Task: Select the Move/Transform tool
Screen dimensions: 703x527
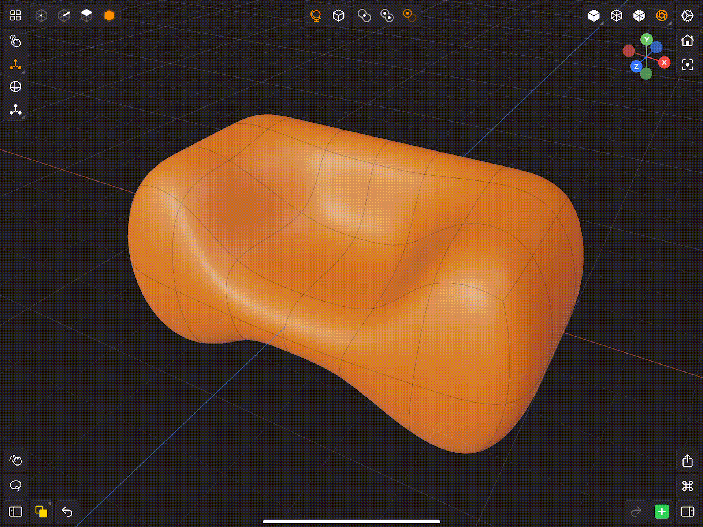Action: [x=15, y=65]
